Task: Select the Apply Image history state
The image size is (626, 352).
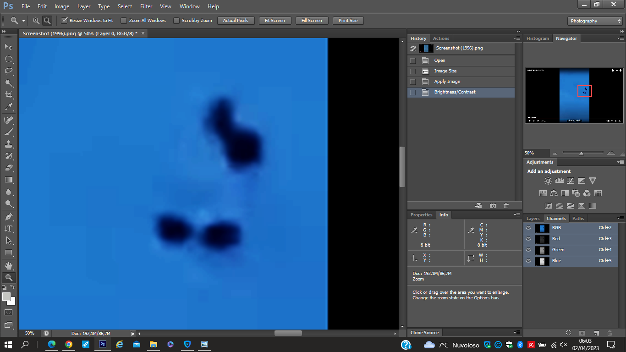Action: click(x=447, y=82)
